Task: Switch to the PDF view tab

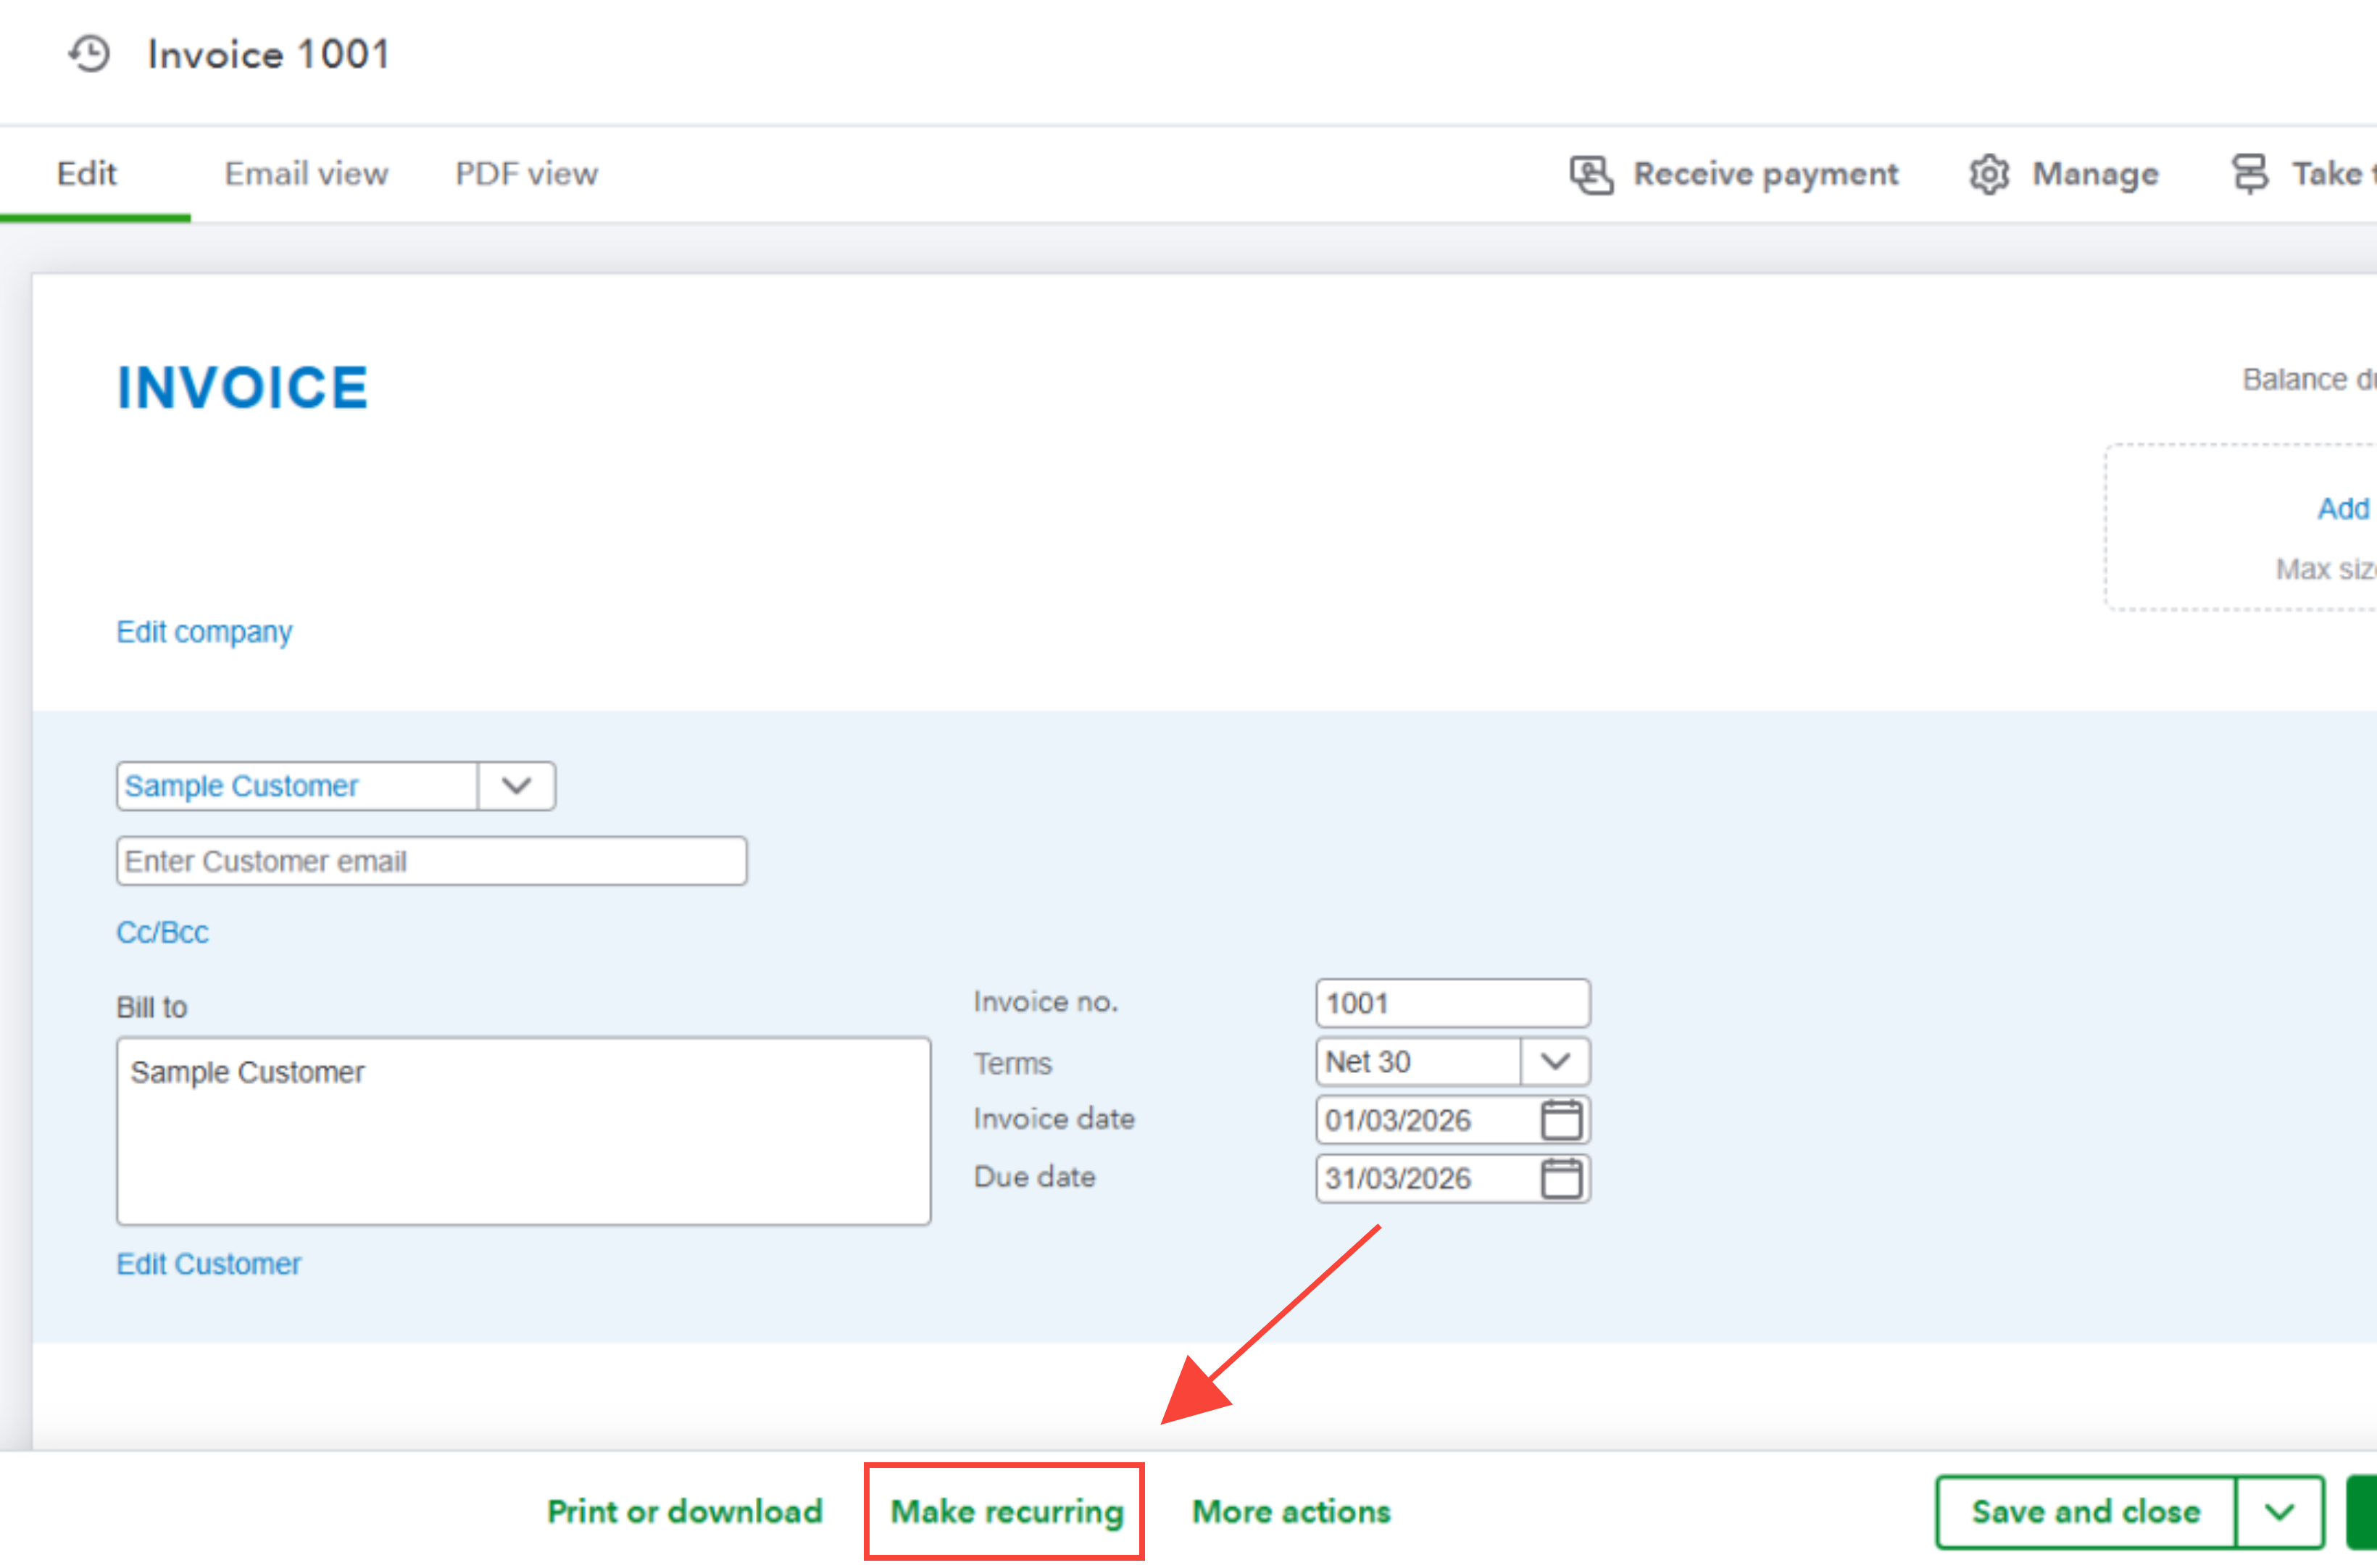Action: (x=526, y=174)
